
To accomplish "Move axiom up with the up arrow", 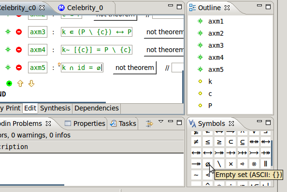I will 20,83.
